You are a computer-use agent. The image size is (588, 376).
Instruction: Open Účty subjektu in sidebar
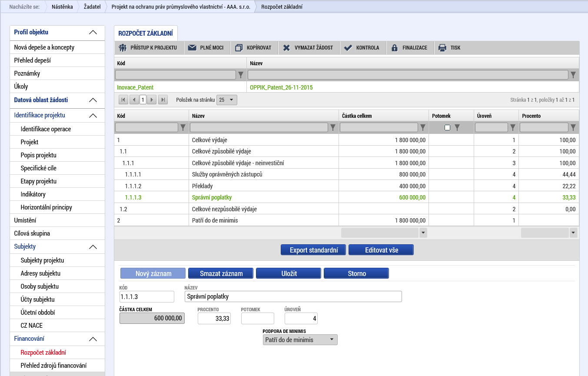(x=57, y=299)
